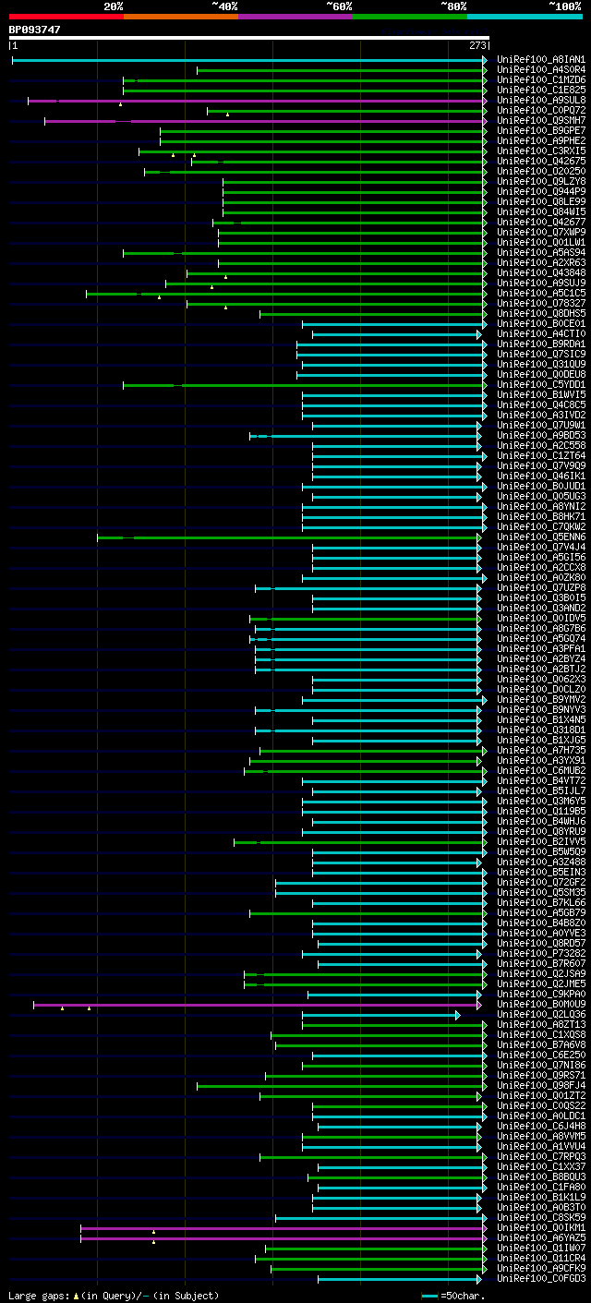The width and height of the screenshot is (591, 1303).
Task: Open hit UniRef100_A8IAN1
Action: [x=541, y=60]
